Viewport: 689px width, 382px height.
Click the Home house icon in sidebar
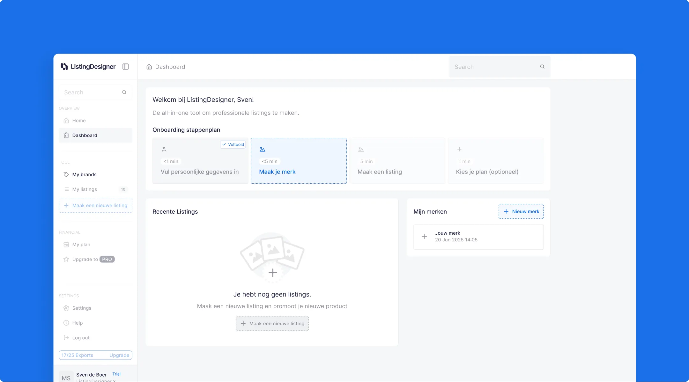point(66,121)
